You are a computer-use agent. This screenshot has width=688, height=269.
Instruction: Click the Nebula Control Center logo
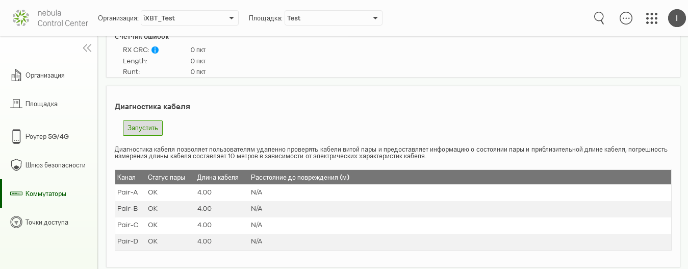tap(21, 18)
